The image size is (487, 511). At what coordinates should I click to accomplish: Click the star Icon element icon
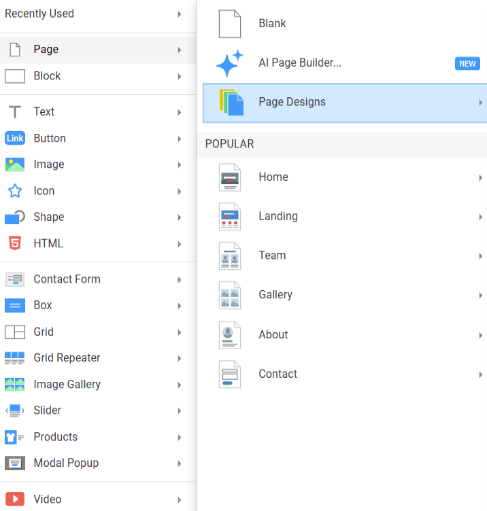pos(14,191)
